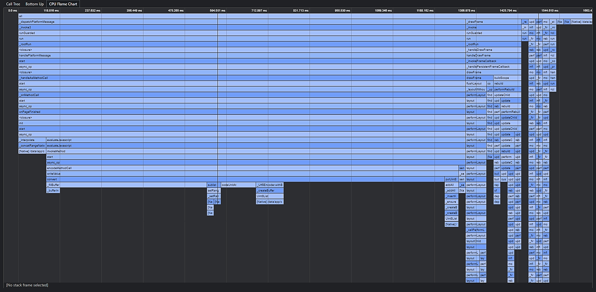The width and height of the screenshot is (596, 292).
Task: Click the _handleAsMethodCall frame
Action: pyautogui.click(x=242, y=78)
